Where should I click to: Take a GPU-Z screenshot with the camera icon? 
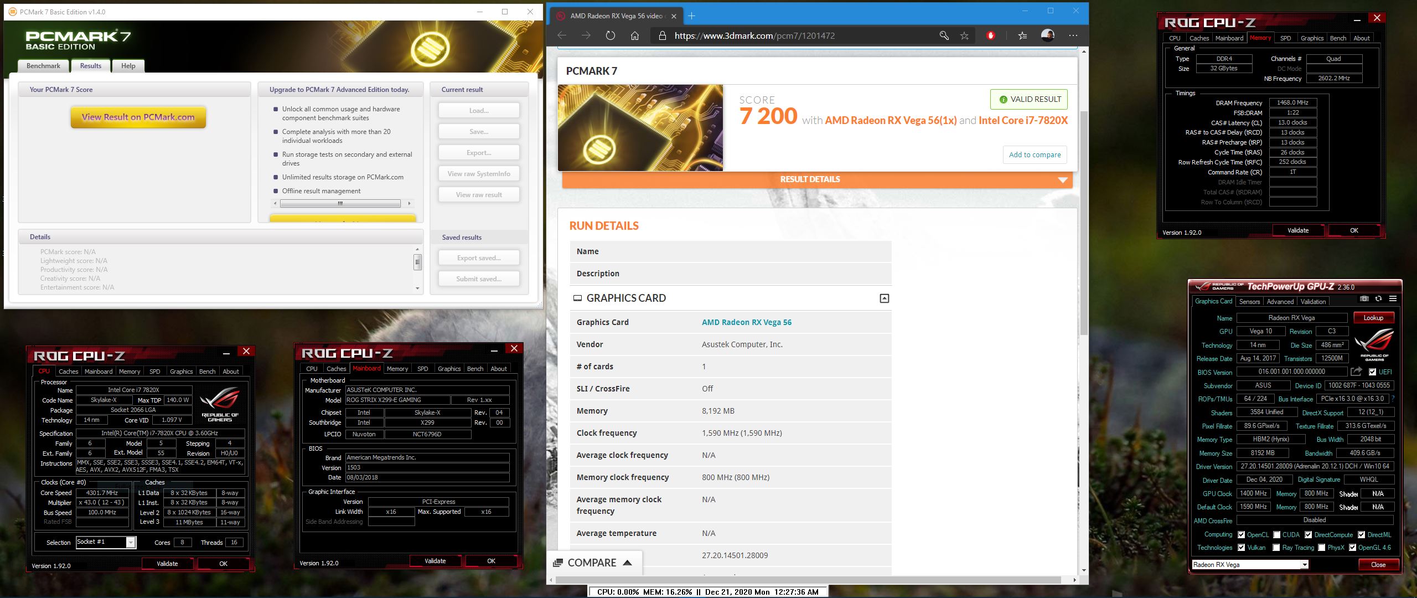click(1364, 298)
